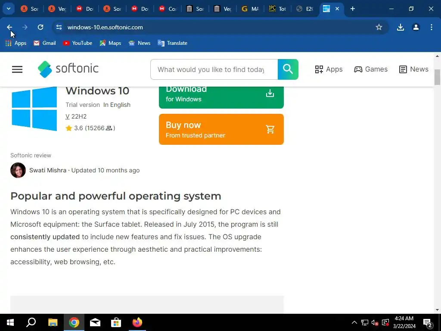Viewport: 441px width, 331px height.
Task: Open Apps bookmark shortcut
Action: coord(16,43)
